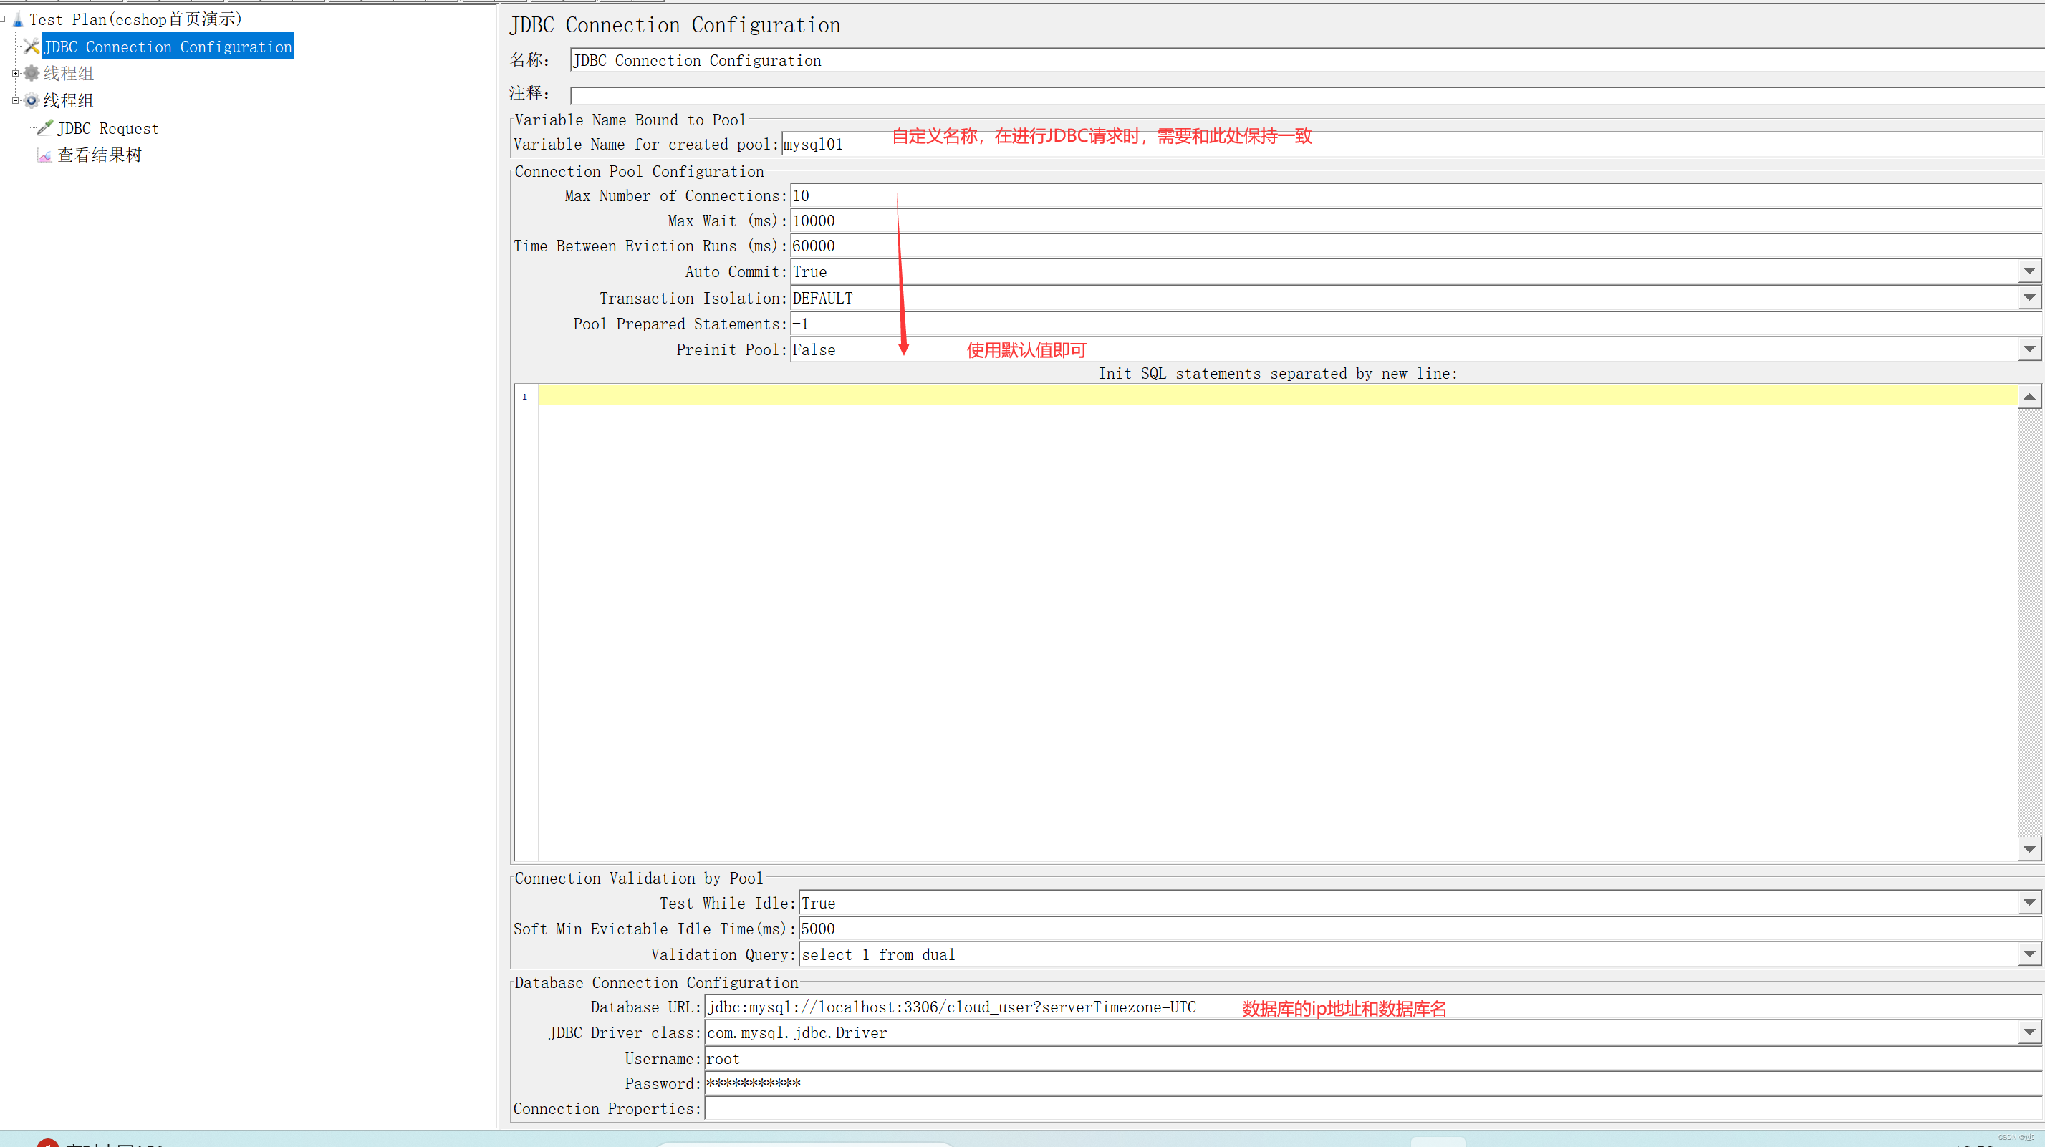
Task: Open the Preinit Pool dropdown
Action: 2029,349
